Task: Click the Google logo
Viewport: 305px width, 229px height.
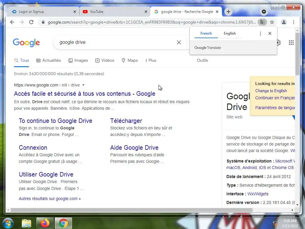Action: 27,43
